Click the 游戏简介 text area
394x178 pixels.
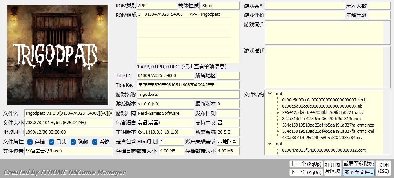[x=328, y=33]
